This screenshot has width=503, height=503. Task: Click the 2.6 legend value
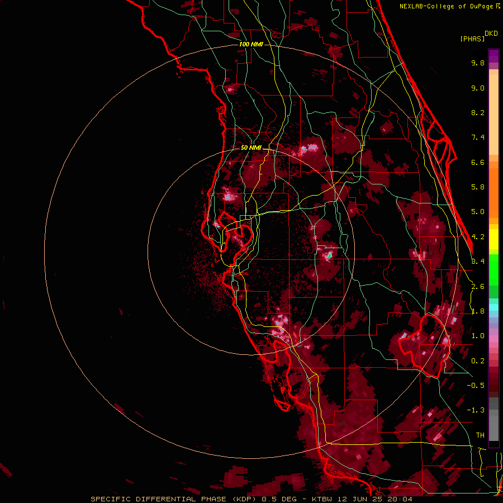478,287
